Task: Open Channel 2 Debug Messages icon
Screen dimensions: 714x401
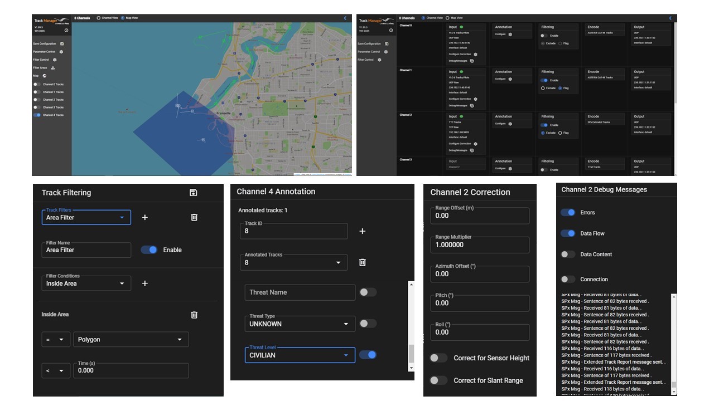Action: 472,150
